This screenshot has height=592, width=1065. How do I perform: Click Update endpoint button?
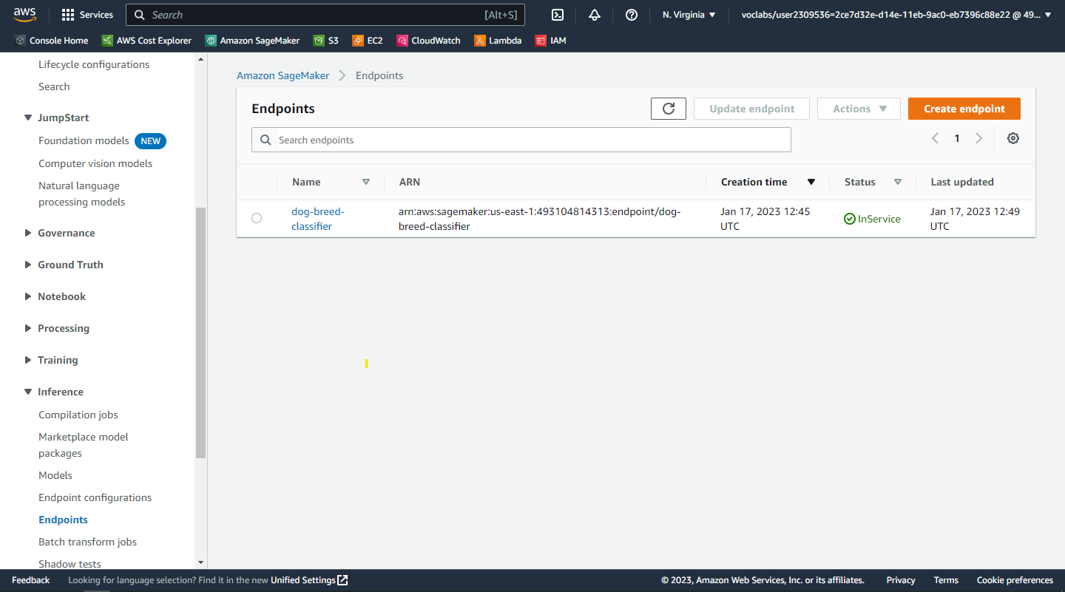(x=751, y=109)
